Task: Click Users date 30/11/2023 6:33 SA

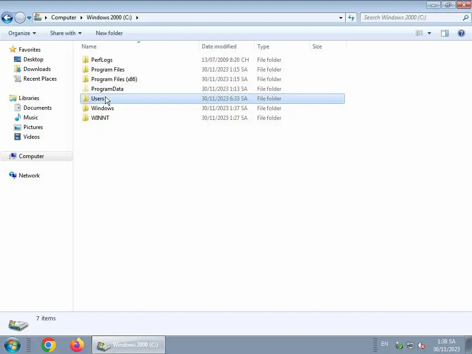Action: tap(224, 99)
